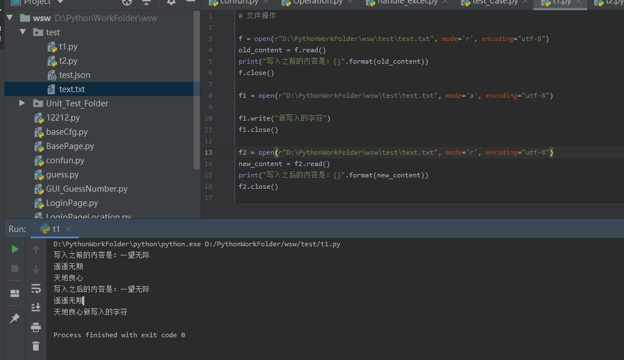Select GUI_GuessNumber.py in the project tree
This screenshot has height=360, width=624.
click(x=87, y=189)
